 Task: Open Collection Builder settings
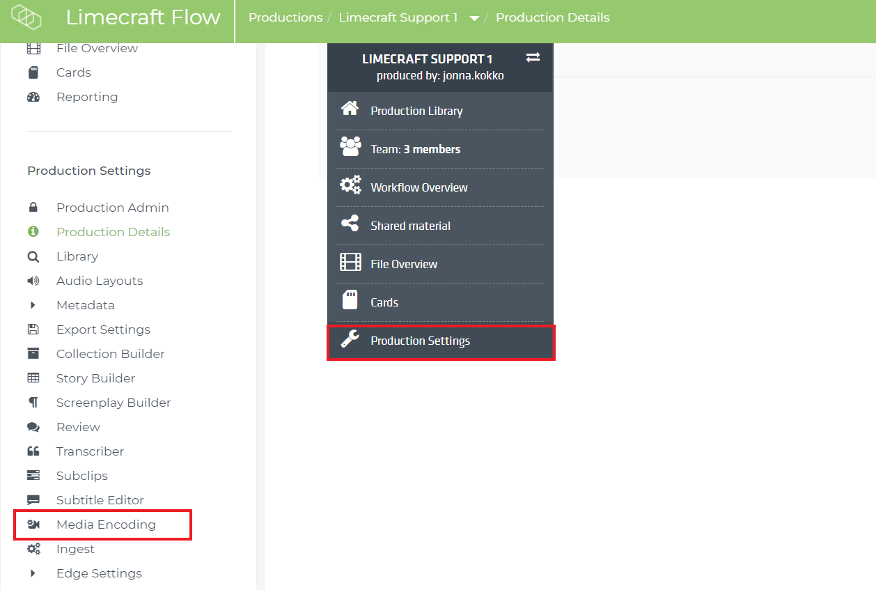coord(111,354)
